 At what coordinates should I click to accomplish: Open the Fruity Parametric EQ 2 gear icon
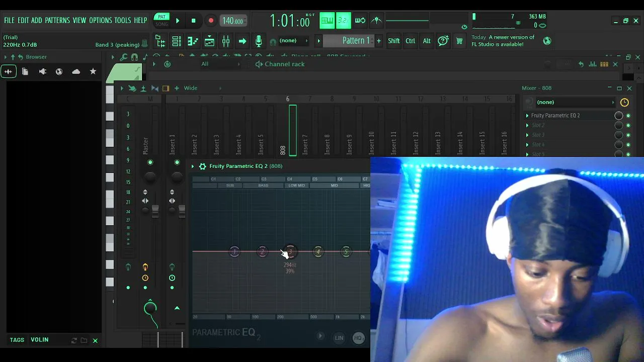[x=202, y=166]
